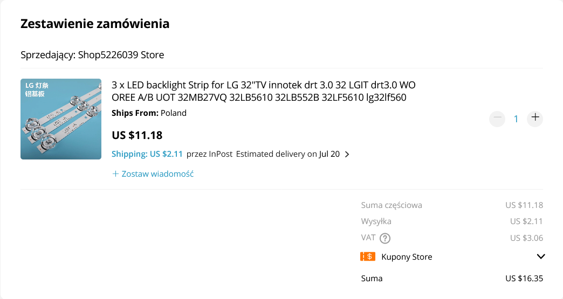Click the Estimated delivery on Jul 20 text
This screenshot has width=563, height=299.
[288, 154]
